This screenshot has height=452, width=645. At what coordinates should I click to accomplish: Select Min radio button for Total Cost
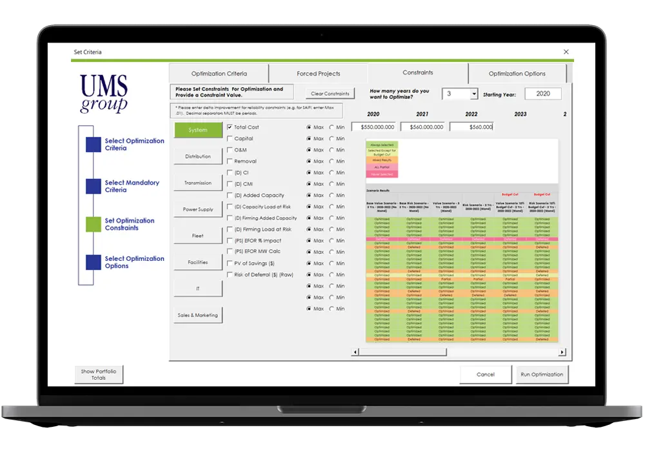pyautogui.click(x=332, y=128)
